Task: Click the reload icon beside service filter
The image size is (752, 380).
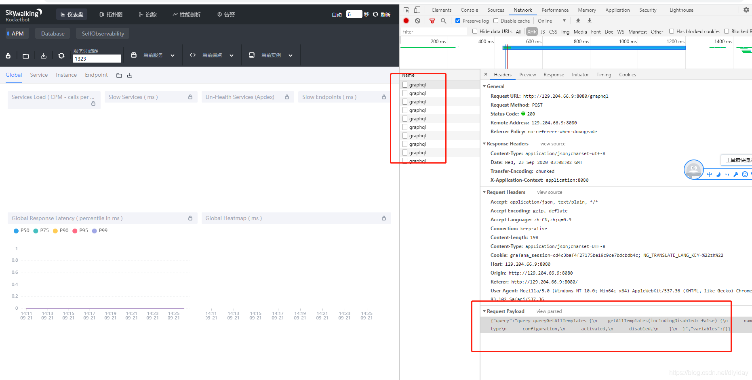Action: 61,56
